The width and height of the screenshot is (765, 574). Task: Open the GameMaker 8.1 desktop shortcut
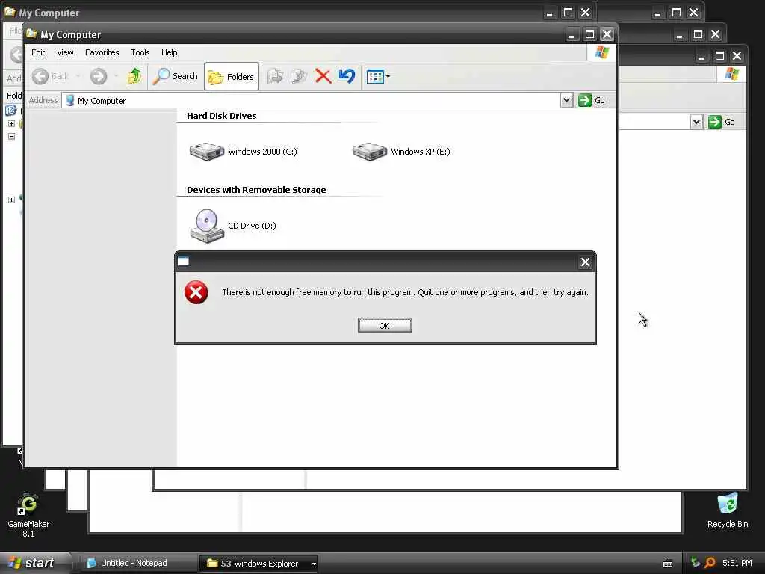click(28, 515)
